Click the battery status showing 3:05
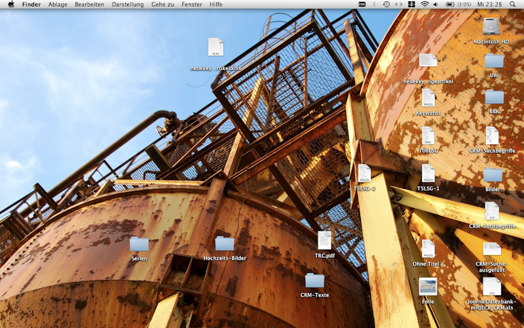The height and width of the screenshot is (328, 524). coord(458,5)
